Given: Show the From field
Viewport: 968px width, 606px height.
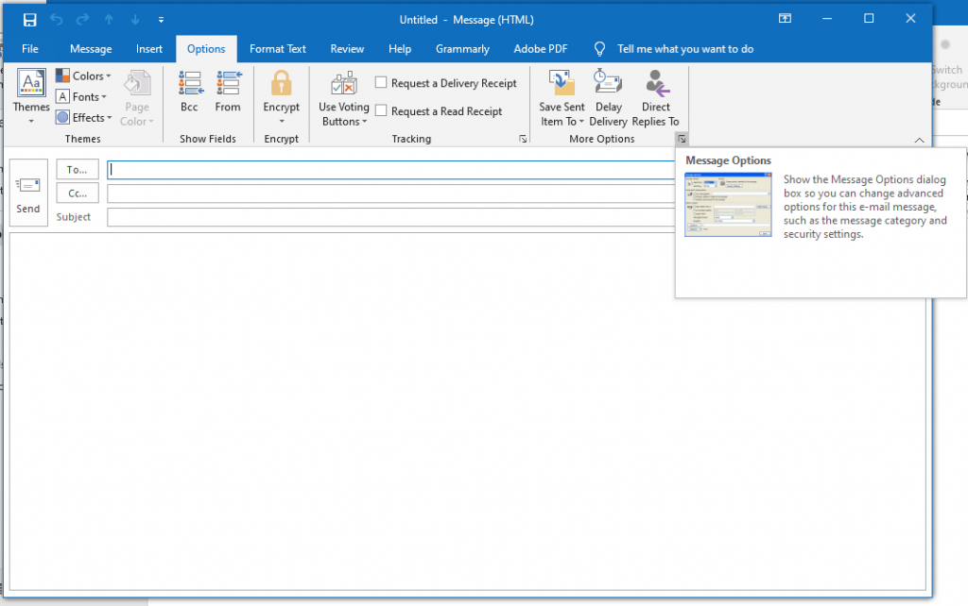Looking at the screenshot, I should pos(228,92).
